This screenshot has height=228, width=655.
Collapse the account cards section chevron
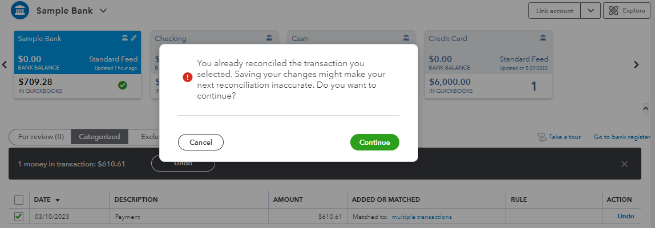pyautogui.click(x=645, y=107)
